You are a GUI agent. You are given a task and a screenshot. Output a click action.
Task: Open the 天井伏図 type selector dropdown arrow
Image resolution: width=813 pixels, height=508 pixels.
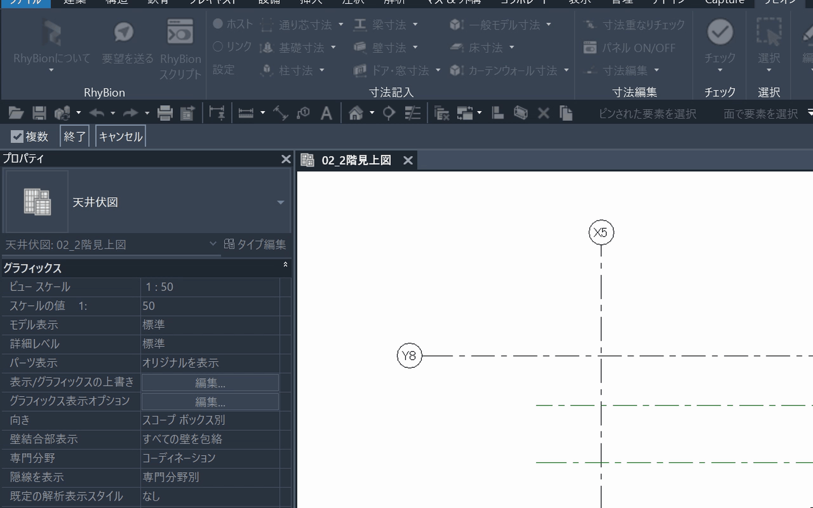(x=280, y=202)
